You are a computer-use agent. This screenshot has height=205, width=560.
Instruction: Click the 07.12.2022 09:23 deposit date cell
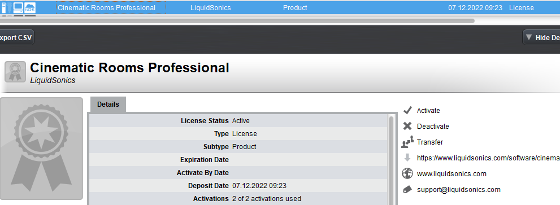click(x=475, y=7)
